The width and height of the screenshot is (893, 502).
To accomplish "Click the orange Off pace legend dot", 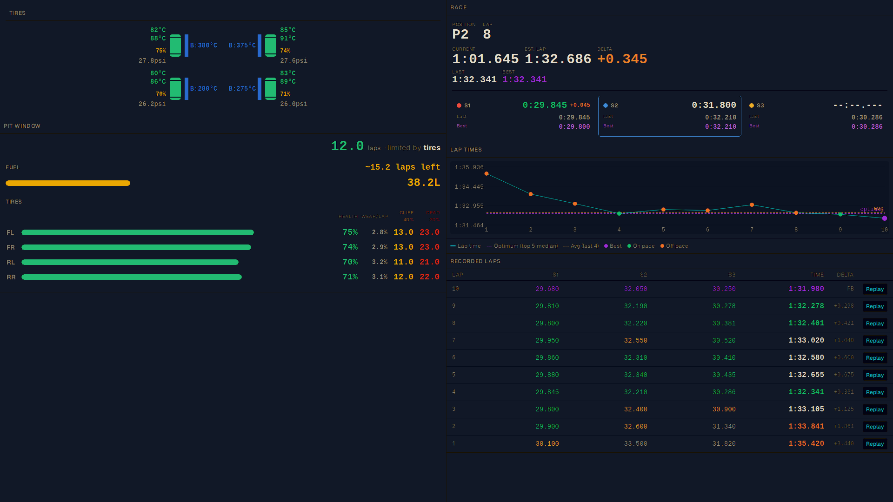I will (662, 246).
